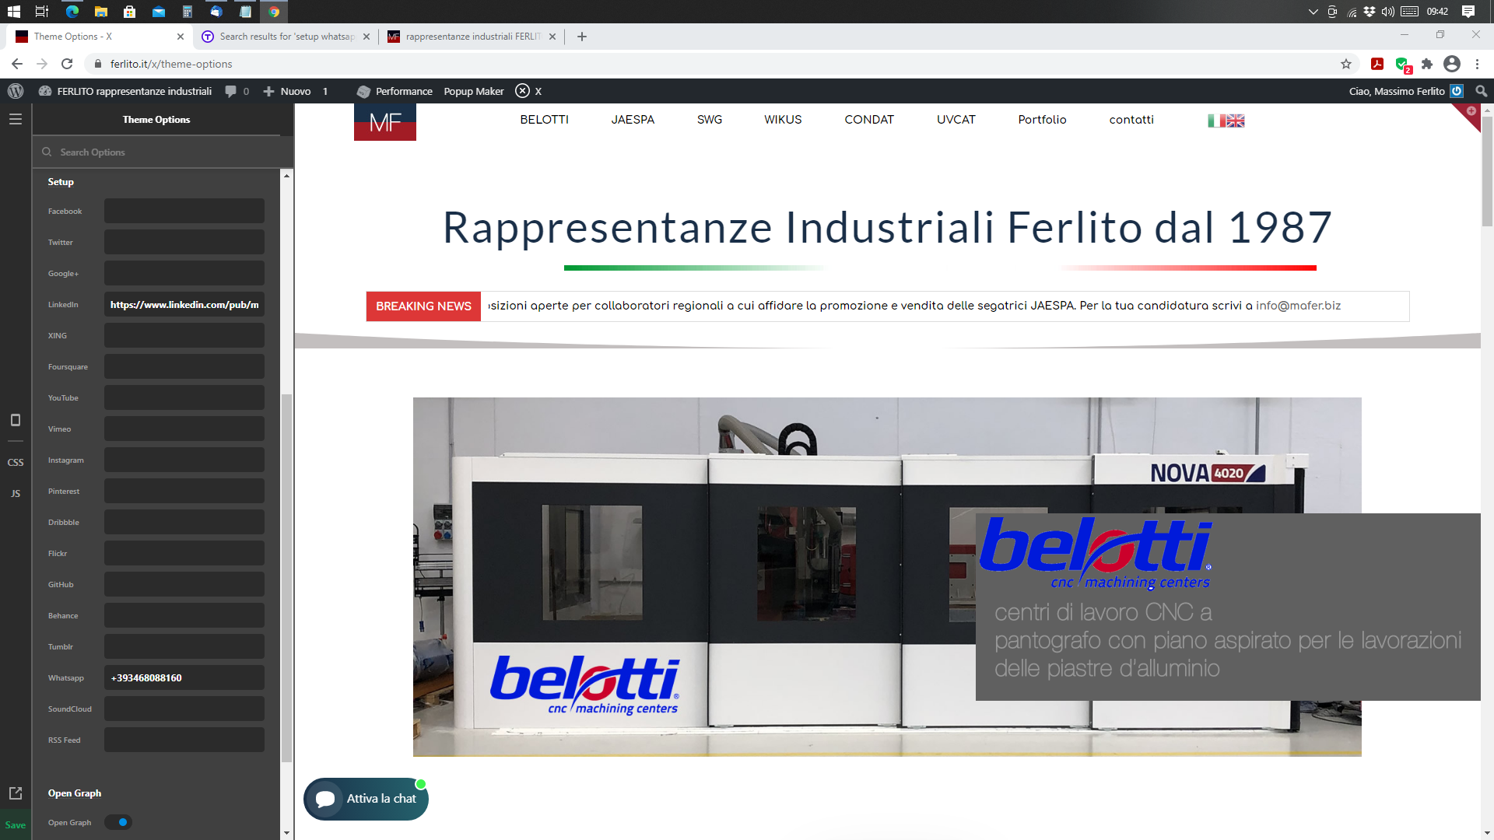Click the search magnifier in WordPress admin bar
The width and height of the screenshot is (1494, 840).
coord(1482,91)
